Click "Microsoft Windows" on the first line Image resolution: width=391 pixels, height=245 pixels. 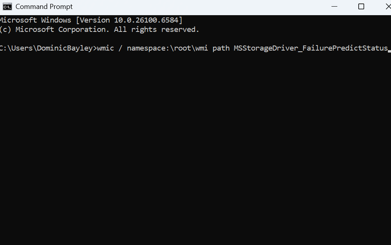point(35,20)
